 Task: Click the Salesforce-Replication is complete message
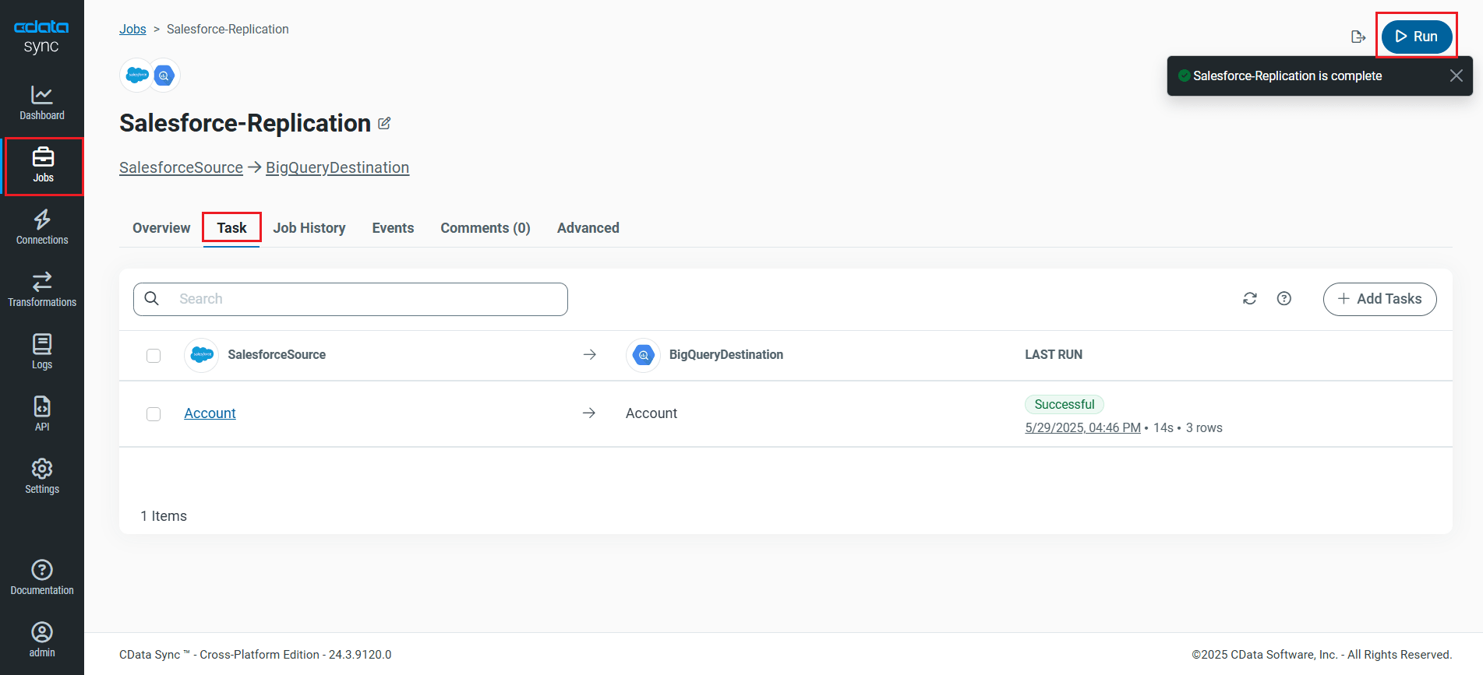pos(1287,76)
